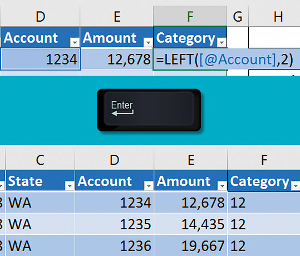The width and height of the screenshot is (300, 256).
Task: Click the Category header cell in bottom table
Action: [x=264, y=181]
